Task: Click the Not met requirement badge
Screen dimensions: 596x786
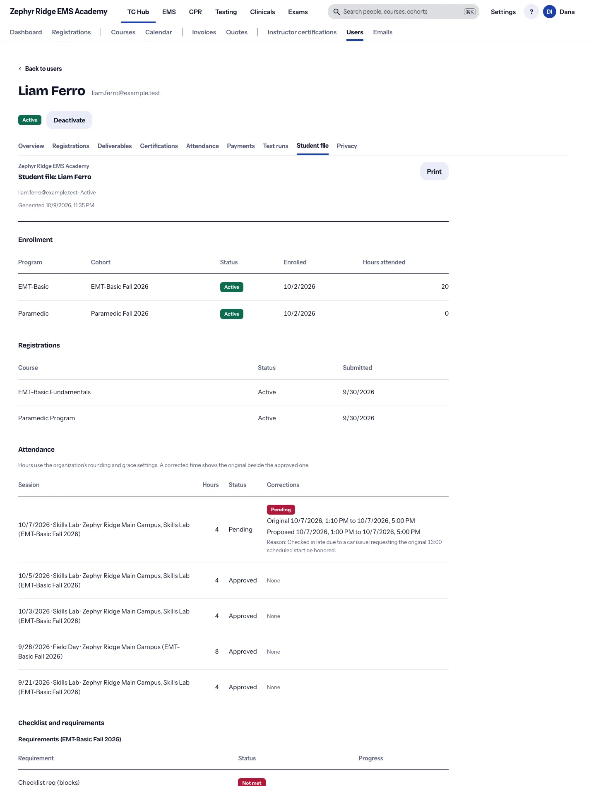Action: (x=252, y=782)
